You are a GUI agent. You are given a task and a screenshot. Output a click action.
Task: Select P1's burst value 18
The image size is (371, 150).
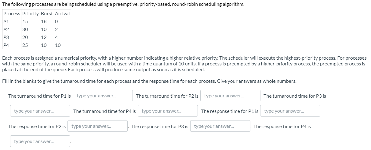tap(47, 21)
